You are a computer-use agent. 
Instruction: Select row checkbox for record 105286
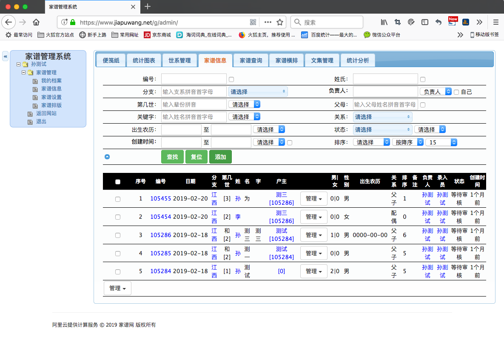(118, 235)
